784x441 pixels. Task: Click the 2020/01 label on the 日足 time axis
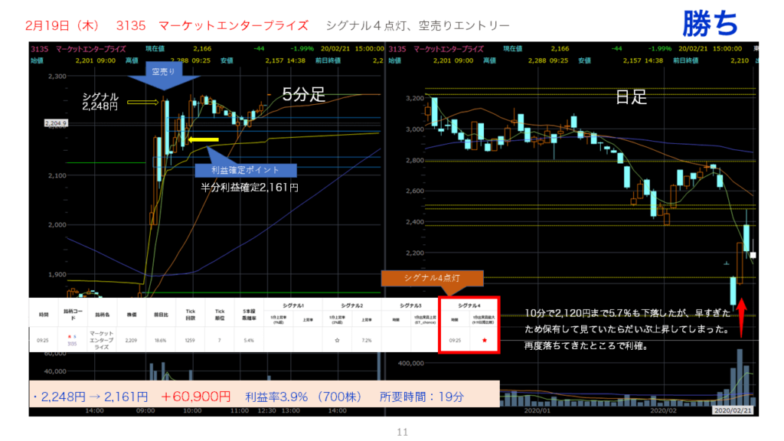tap(537, 410)
